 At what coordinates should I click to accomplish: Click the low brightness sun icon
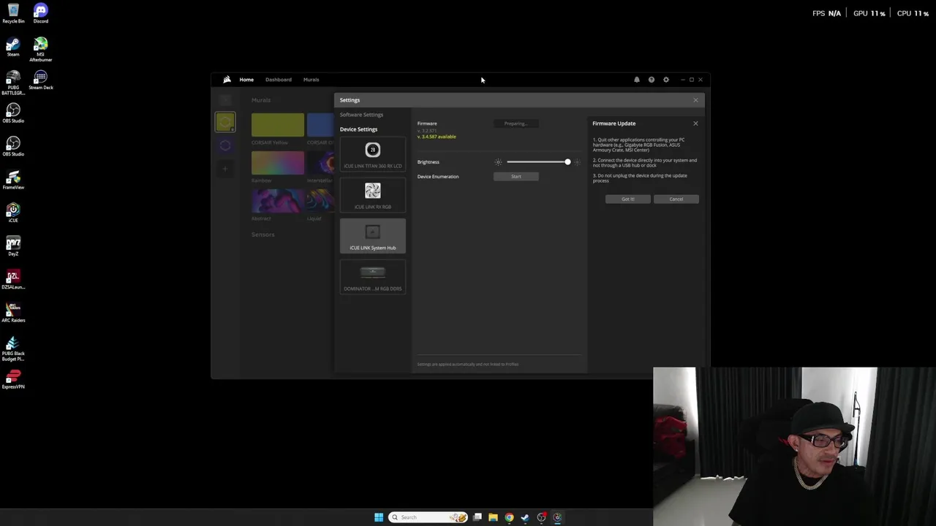(499, 162)
